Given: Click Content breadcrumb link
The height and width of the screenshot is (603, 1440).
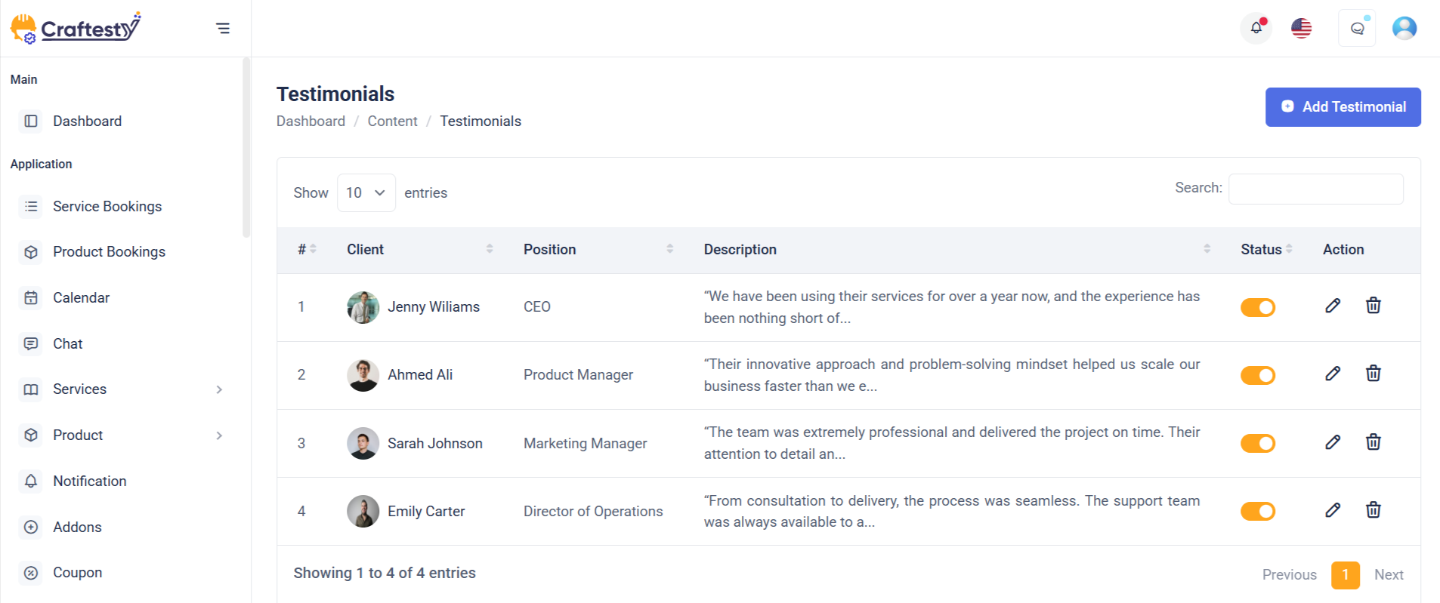Looking at the screenshot, I should 392,122.
